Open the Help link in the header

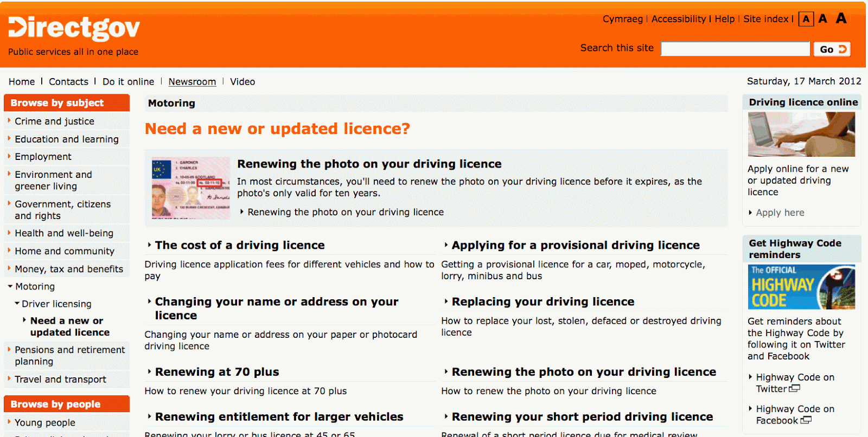[725, 19]
